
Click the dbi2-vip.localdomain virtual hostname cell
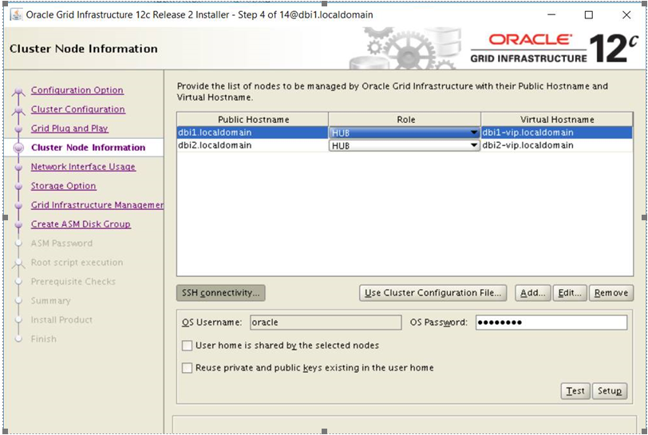[x=557, y=145]
